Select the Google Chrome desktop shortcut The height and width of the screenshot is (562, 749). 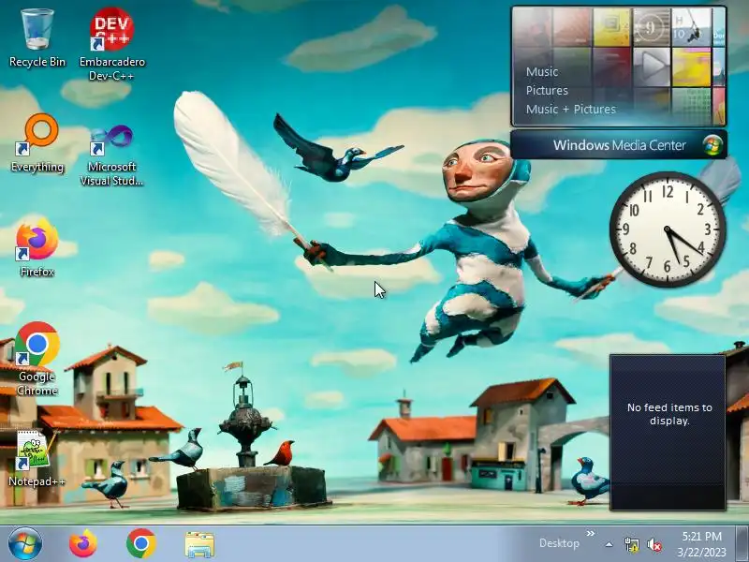37,359
